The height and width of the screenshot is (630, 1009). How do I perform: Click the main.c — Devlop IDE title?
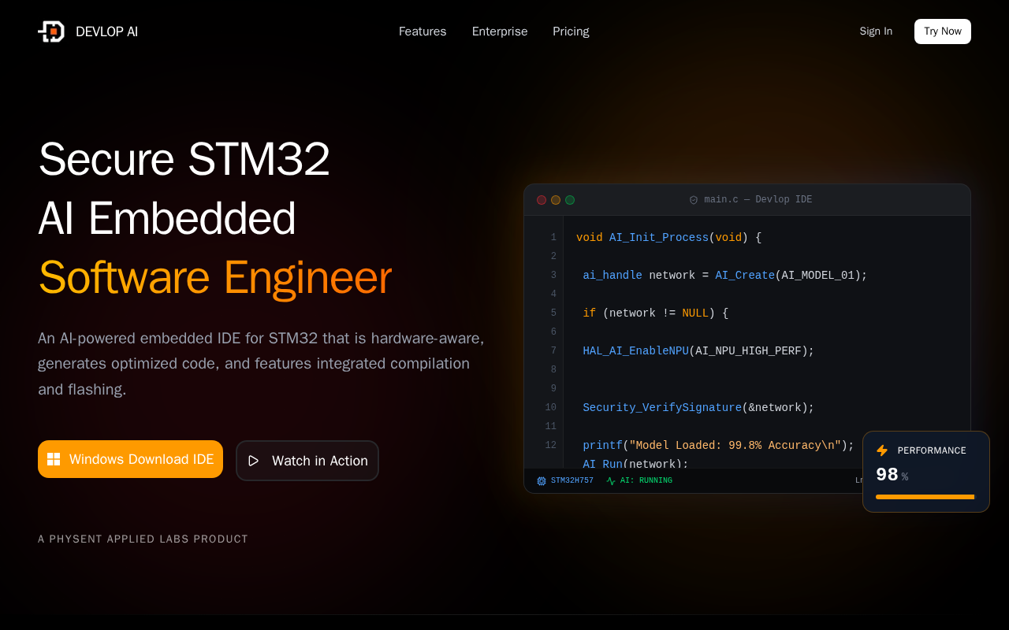click(758, 200)
